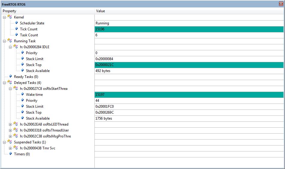Image resolution: width=285 pixels, height=169 pixels.
Task: Click the 492 bytes value
Action: tap(103, 71)
